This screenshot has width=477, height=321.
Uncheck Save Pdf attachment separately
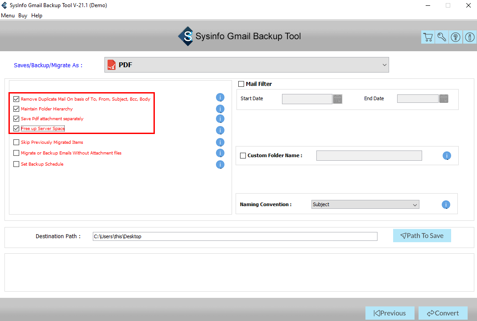pyautogui.click(x=17, y=118)
